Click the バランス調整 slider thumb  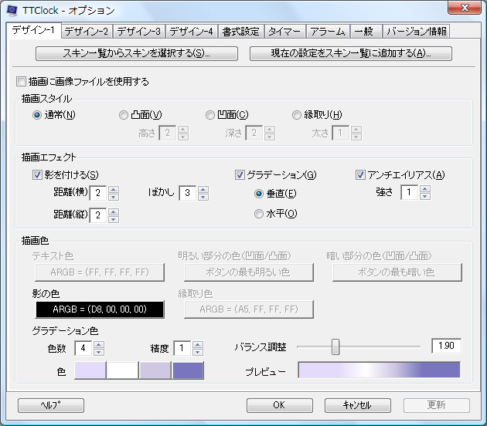click(335, 347)
